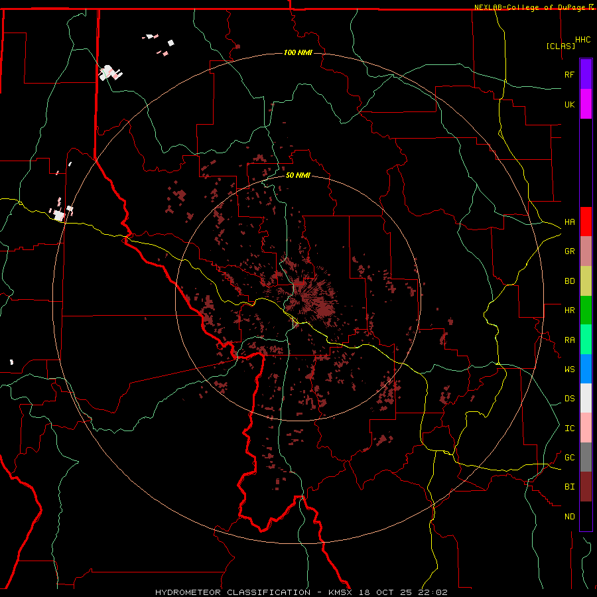Click the RF legend label
Screen dimensions: 597x597
pos(570,74)
